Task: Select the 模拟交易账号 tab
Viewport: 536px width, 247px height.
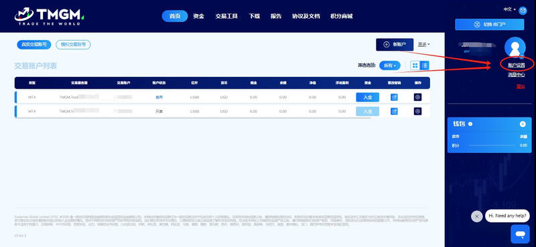Action: (x=73, y=45)
